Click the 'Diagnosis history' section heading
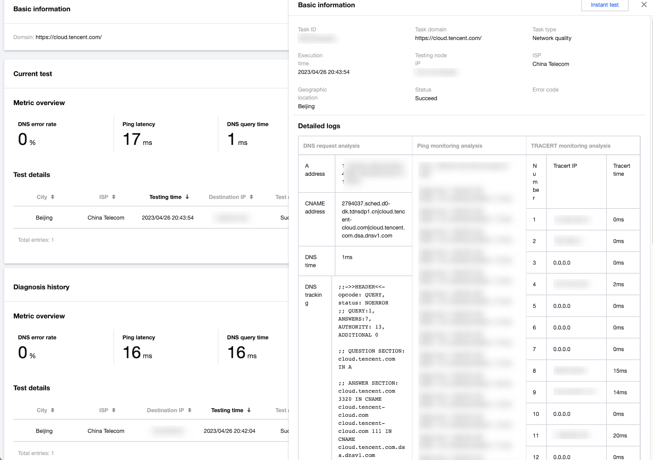This screenshot has height=460, width=653. click(x=41, y=287)
